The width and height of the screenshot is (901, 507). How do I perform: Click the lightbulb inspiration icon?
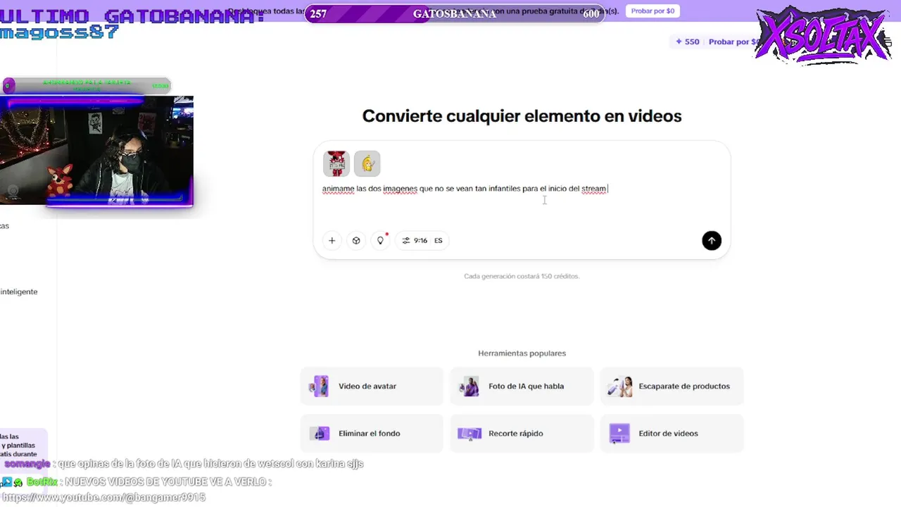point(380,240)
